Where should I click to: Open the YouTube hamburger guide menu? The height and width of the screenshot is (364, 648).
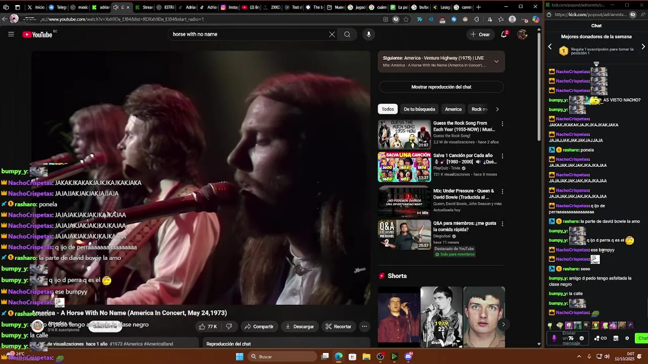coord(11,34)
